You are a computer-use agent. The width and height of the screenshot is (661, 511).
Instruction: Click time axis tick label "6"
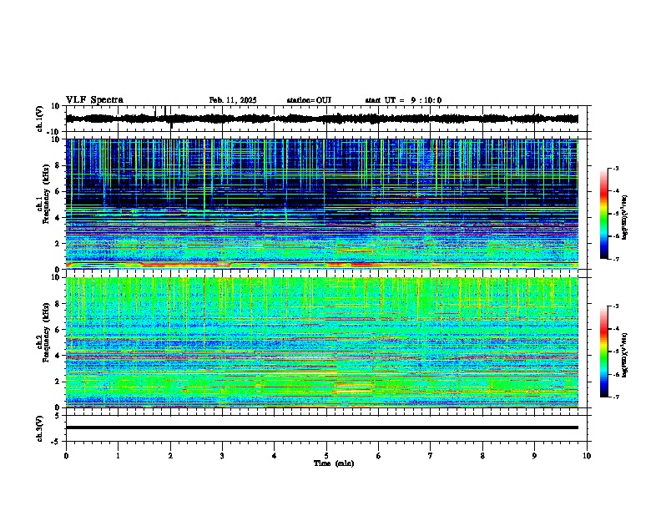point(379,456)
